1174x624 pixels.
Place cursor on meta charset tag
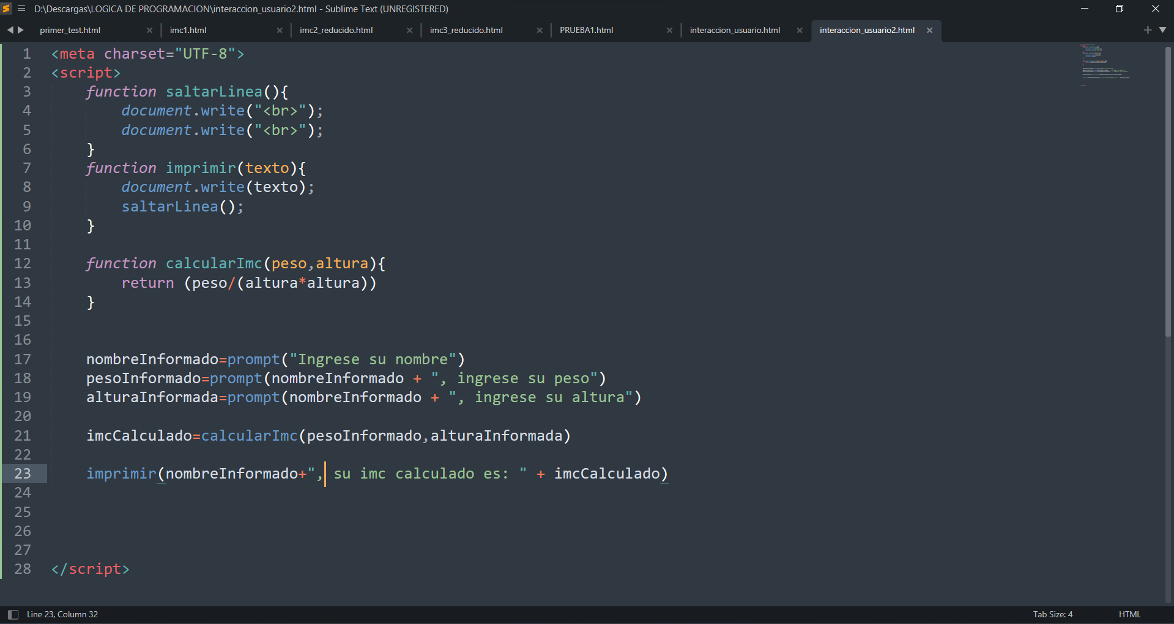coord(147,54)
